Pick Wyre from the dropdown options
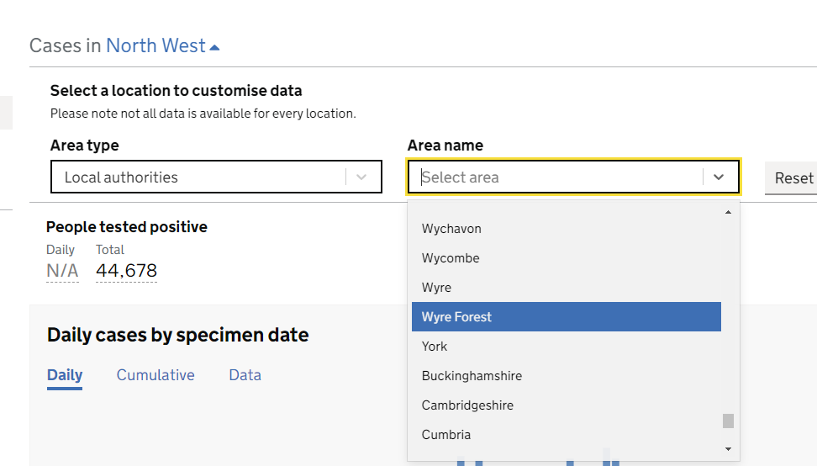Image resolution: width=817 pixels, height=466 pixels. pos(436,288)
